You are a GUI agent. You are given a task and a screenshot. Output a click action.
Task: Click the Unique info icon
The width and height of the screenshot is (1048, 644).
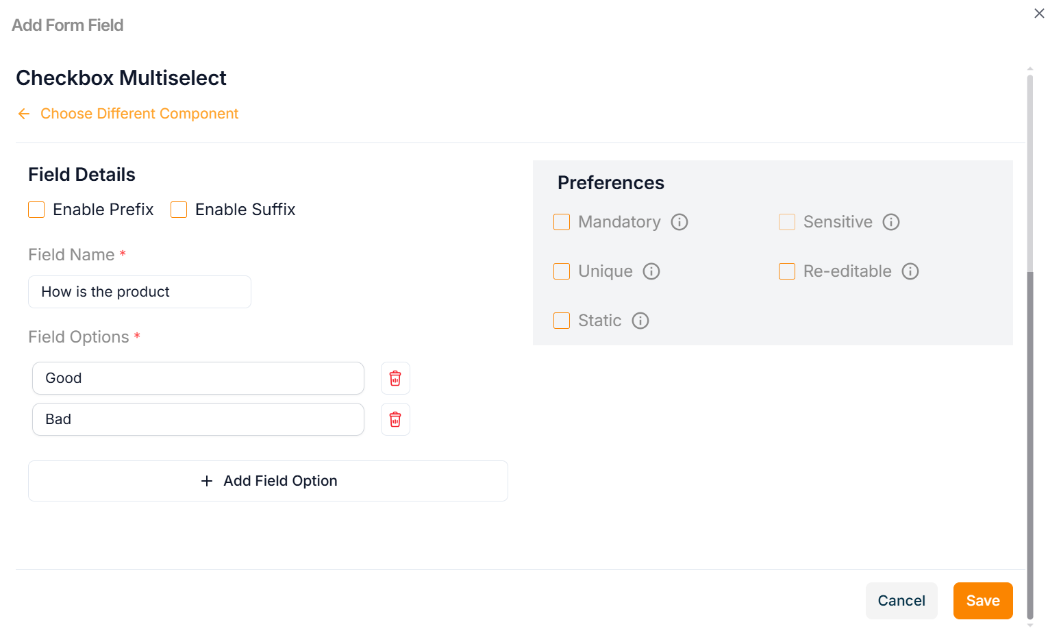pos(651,271)
